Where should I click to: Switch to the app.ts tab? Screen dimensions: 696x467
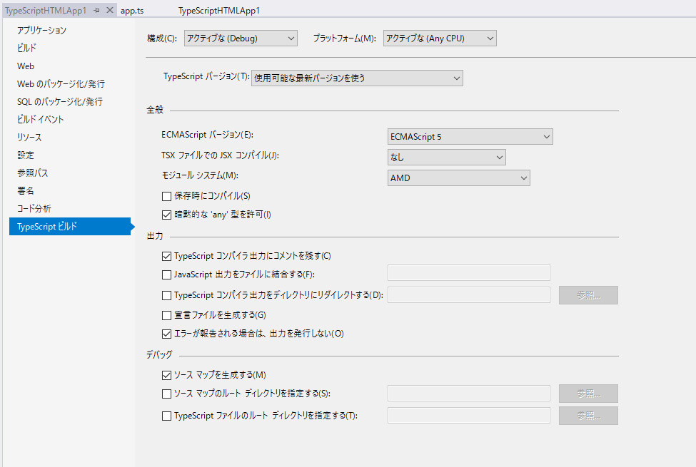tap(132, 11)
